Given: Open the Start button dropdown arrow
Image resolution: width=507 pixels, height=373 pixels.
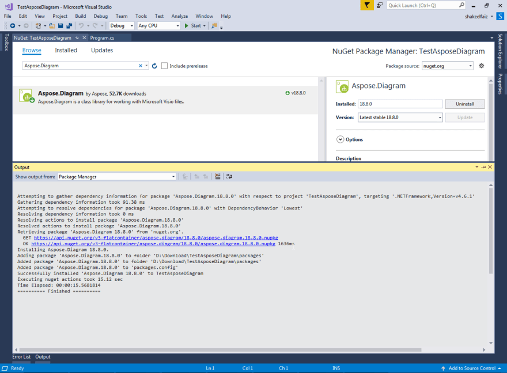Looking at the screenshot, I should (x=205, y=26).
